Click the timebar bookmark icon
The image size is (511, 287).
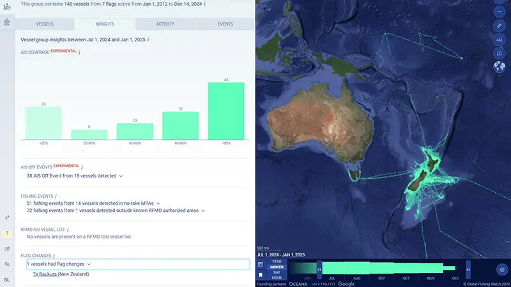tap(261, 275)
